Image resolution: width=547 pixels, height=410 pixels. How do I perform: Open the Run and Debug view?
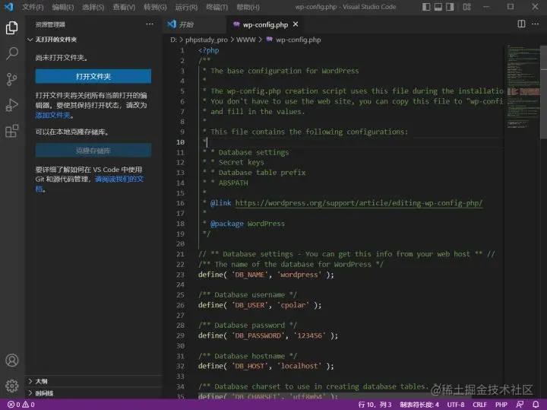point(12,105)
